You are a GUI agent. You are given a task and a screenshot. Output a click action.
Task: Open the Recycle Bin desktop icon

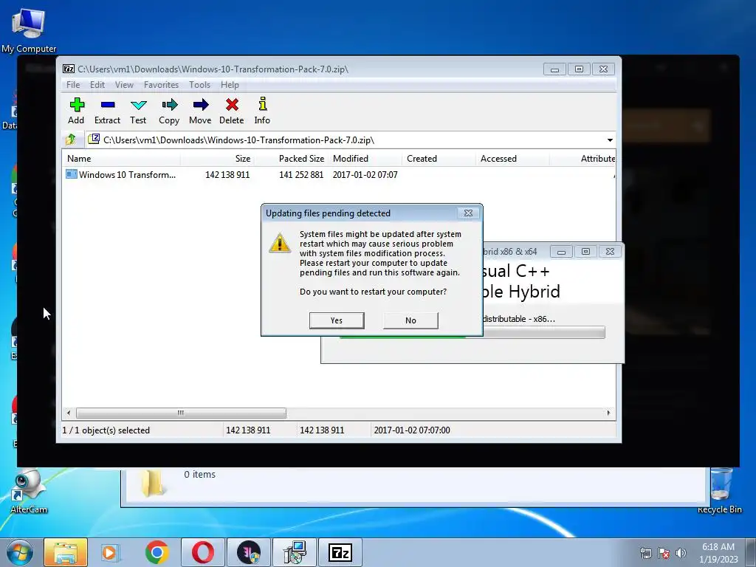pyautogui.click(x=720, y=490)
